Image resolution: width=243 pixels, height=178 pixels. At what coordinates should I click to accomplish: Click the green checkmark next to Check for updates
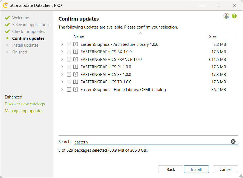coord(7,31)
